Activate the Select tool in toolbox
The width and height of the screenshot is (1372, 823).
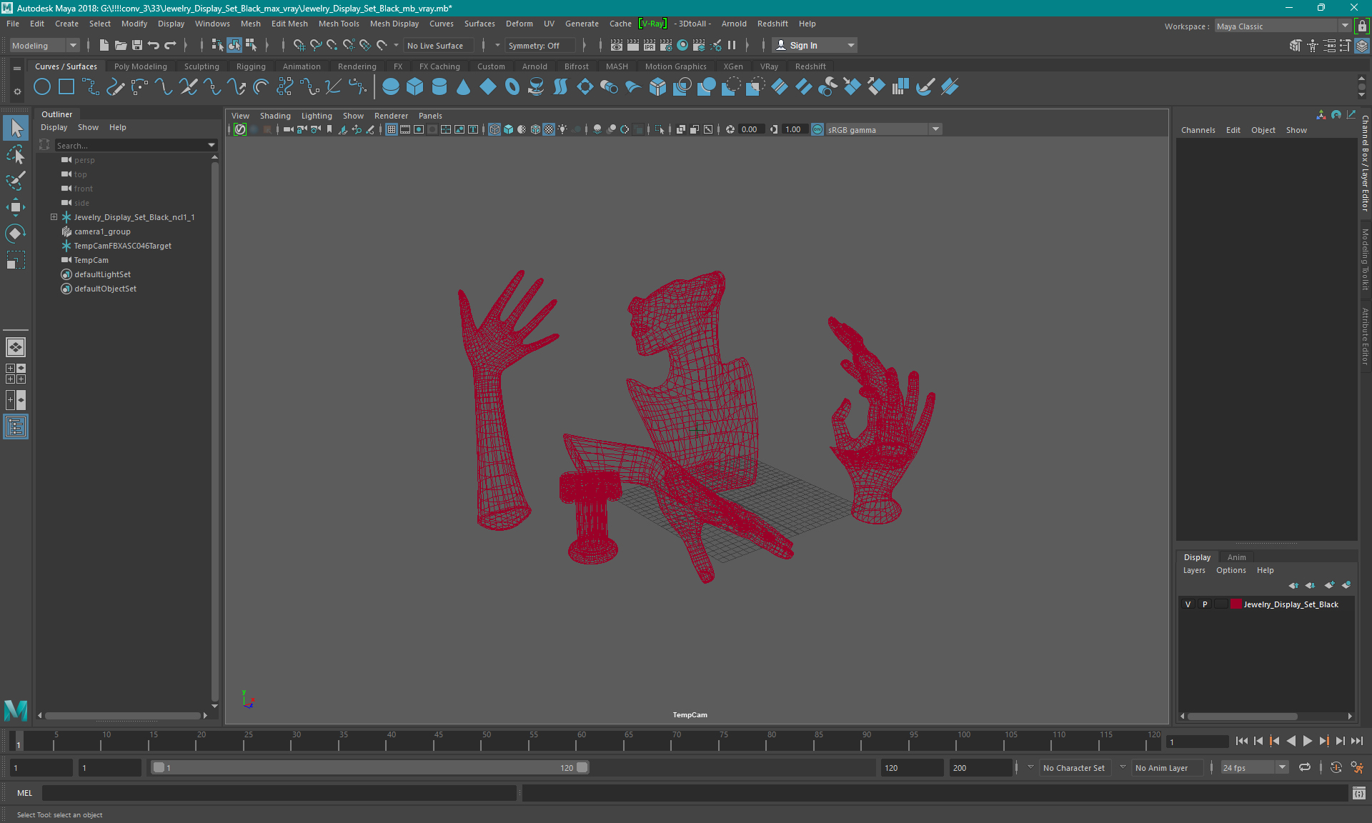16,128
